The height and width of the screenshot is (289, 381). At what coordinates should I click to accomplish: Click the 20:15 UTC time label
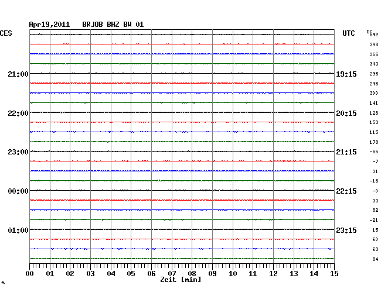pyautogui.click(x=346, y=113)
